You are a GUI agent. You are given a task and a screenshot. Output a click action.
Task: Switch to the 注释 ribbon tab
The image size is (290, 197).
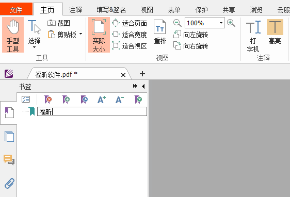(75, 10)
